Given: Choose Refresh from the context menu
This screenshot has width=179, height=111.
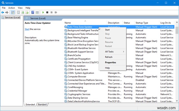Looking at the screenshot, I should [112, 57].
